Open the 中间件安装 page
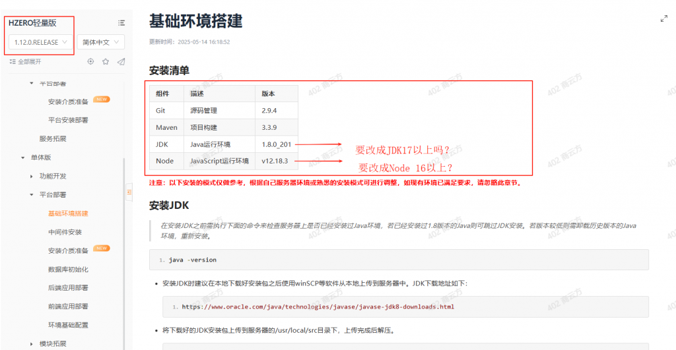 [65, 232]
